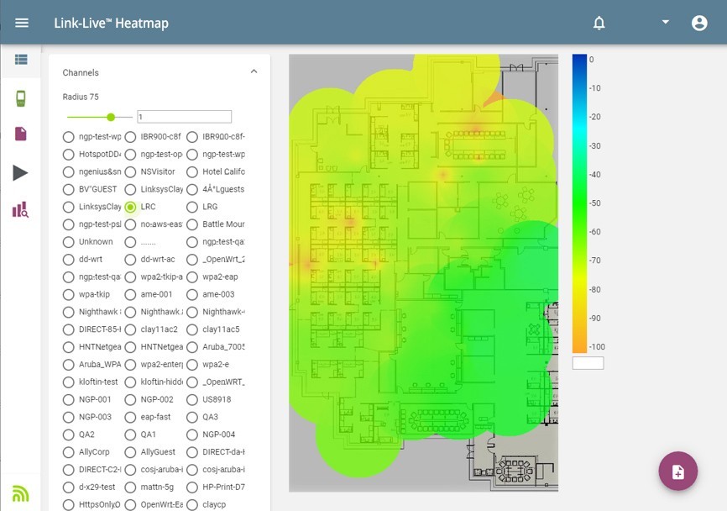
Task: Click the input box below color legend
Action: [588, 363]
